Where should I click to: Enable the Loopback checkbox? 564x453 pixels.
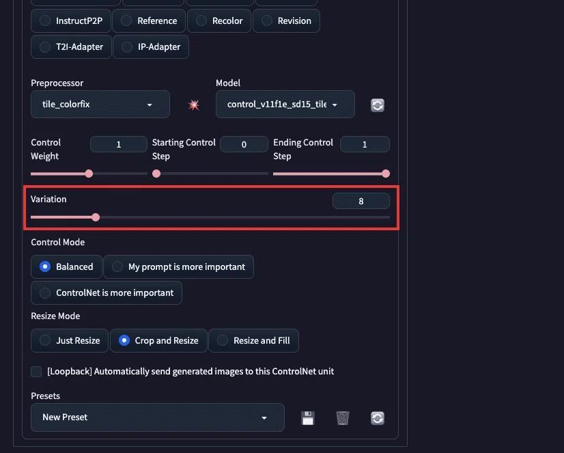[x=36, y=371]
